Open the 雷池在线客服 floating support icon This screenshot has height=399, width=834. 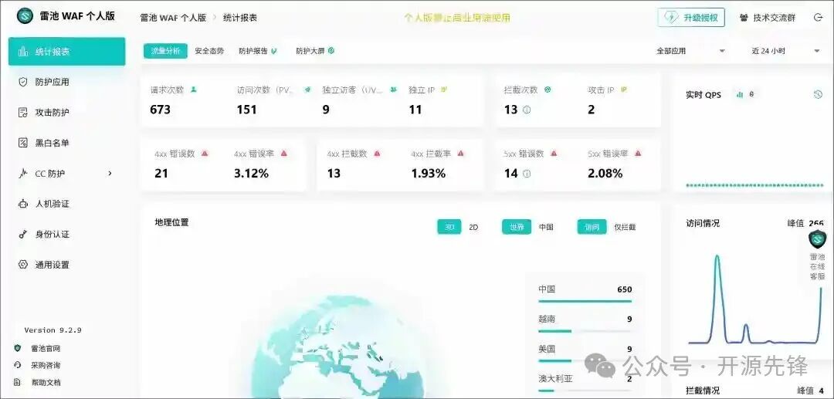click(x=817, y=240)
